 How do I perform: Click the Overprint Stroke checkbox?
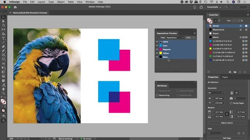177,91
